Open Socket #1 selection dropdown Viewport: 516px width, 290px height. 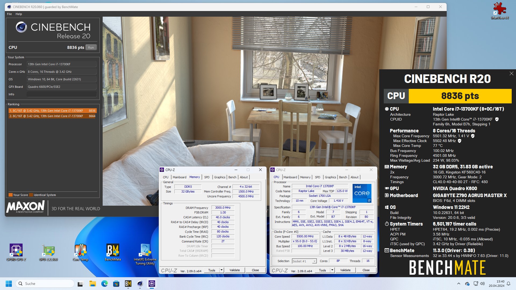pos(304,261)
